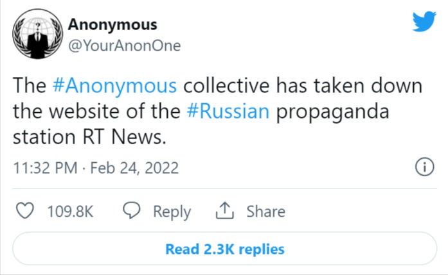448x275 pixels.
Task: Click the info circle icon
Action: click(x=423, y=168)
